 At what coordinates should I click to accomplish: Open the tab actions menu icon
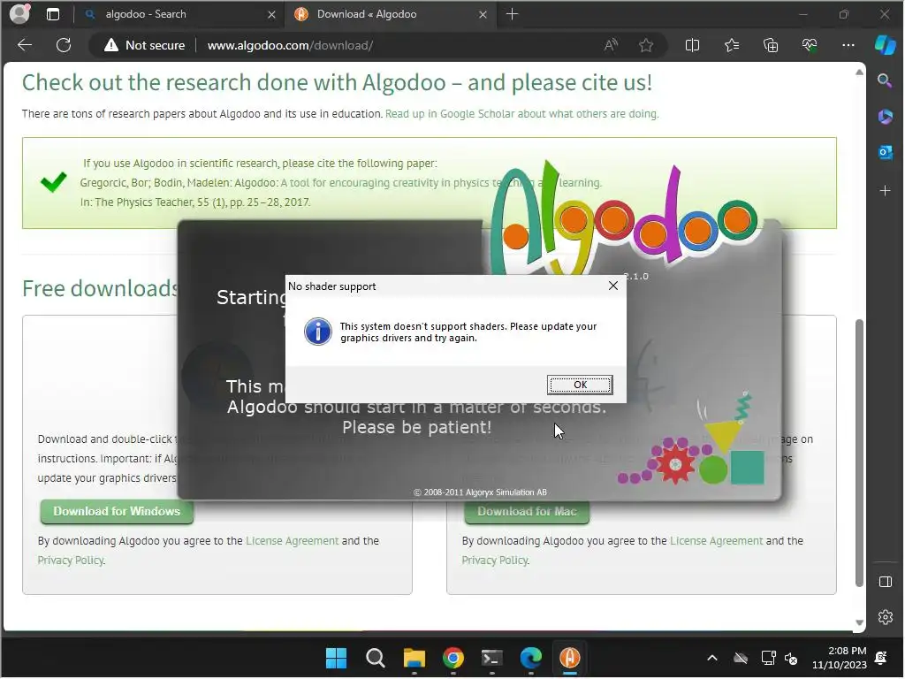(52, 14)
